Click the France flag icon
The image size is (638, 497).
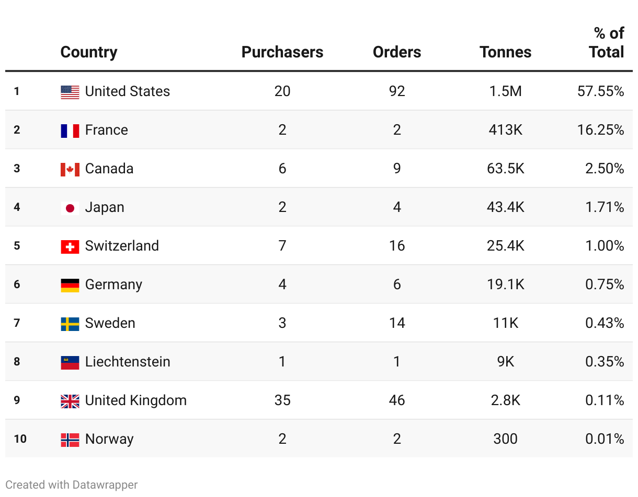(70, 131)
